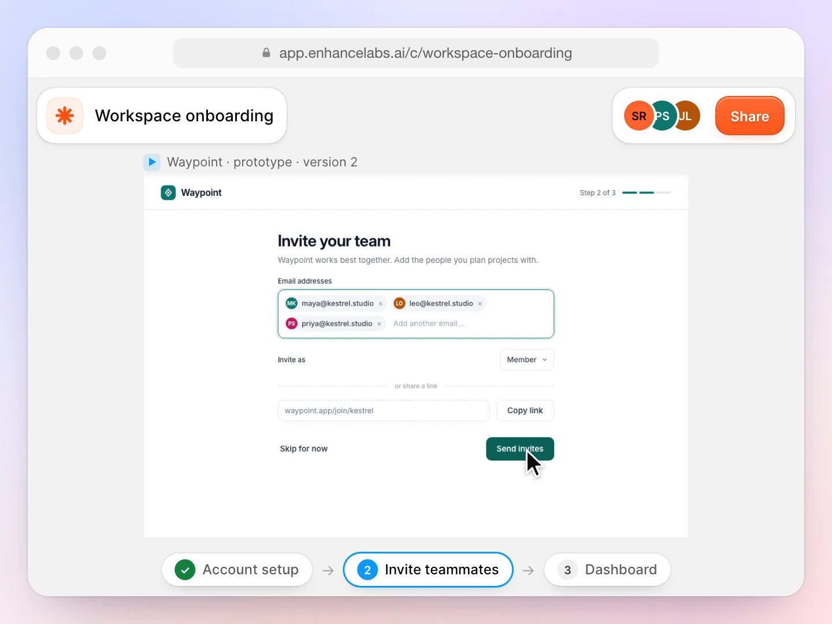Viewport: 832px width, 624px height.
Task: Remove leo@kestrel.studio email chip
Action: click(480, 303)
